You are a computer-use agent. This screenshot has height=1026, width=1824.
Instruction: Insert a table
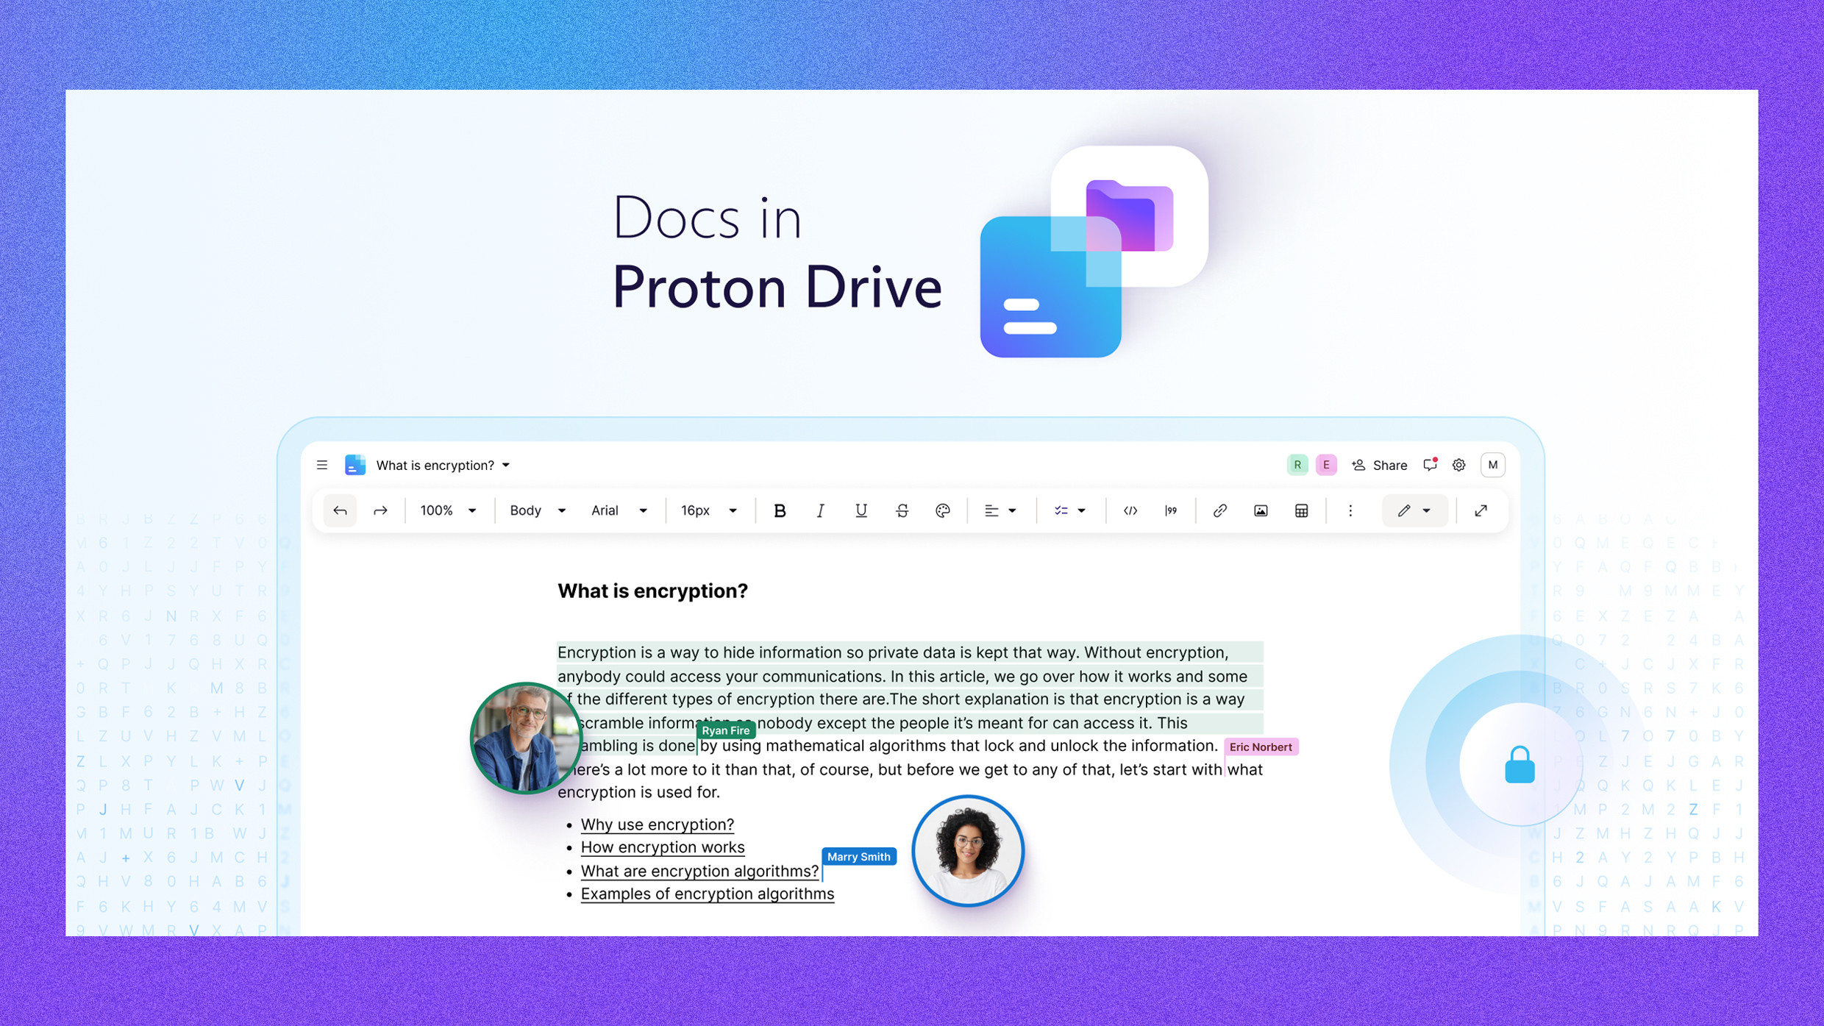pyautogui.click(x=1300, y=510)
